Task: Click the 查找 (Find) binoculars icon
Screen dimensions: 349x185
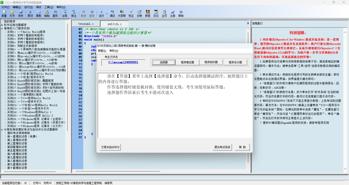Action: pyautogui.click(x=55, y=13)
